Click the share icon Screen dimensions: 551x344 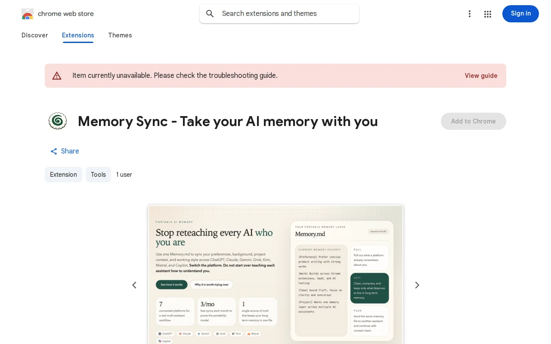[x=54, y=151]
